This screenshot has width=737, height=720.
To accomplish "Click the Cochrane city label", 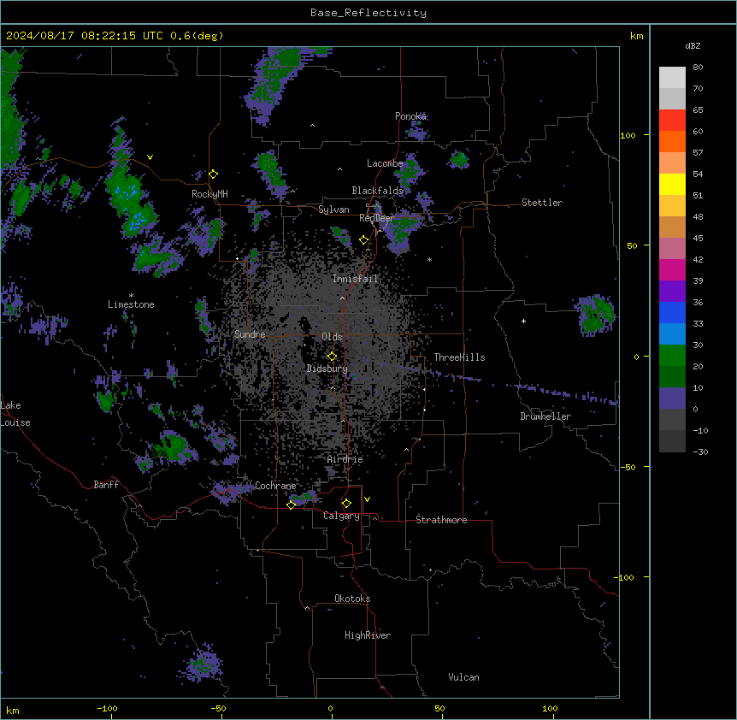I will point(275,486).
